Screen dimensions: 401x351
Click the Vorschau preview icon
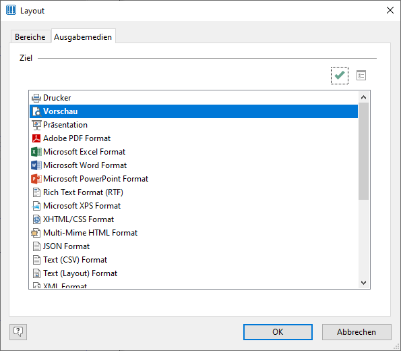pos(36,111)
